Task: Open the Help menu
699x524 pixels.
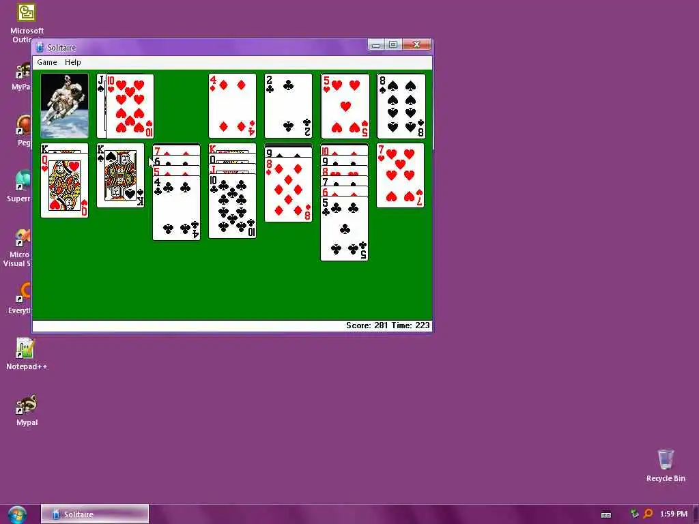Action: click(x=72, y=62)
